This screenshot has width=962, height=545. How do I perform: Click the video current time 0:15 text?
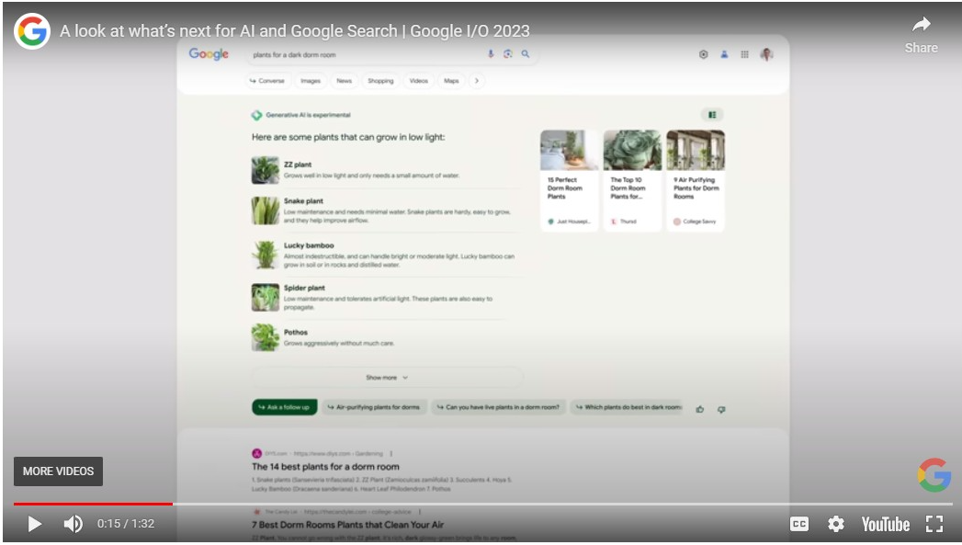(x=108, y=524)
